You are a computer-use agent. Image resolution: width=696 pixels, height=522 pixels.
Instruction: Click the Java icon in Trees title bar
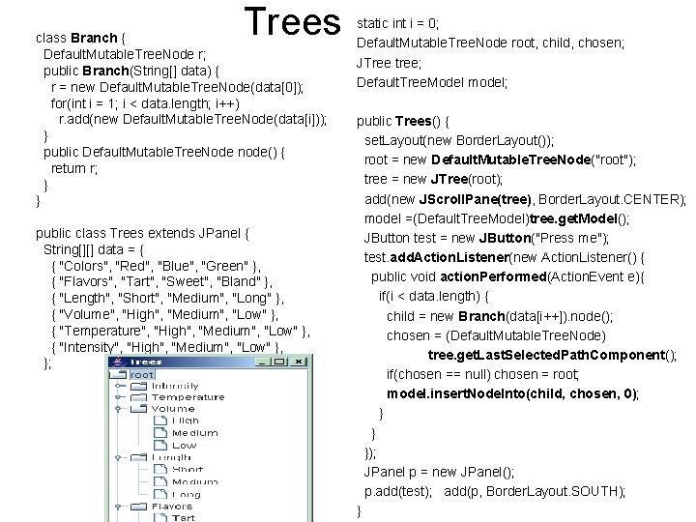pyautogui.click(x=117, y=362)
